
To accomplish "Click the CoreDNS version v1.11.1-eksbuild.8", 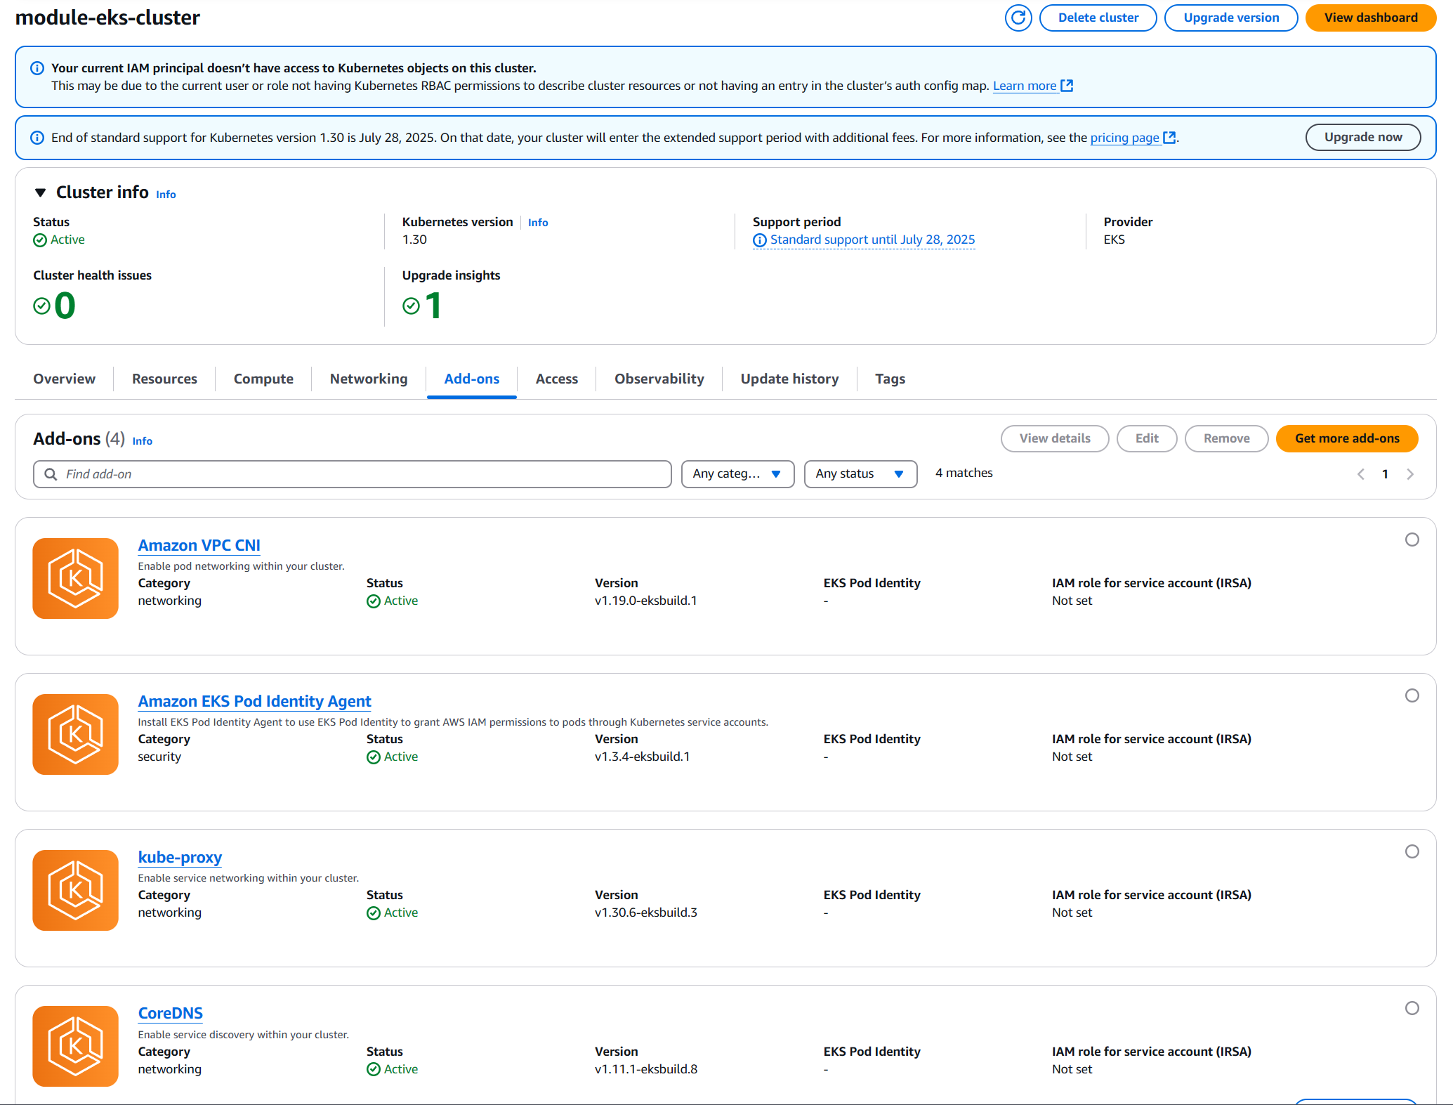I will click(x=646, y=1070).
